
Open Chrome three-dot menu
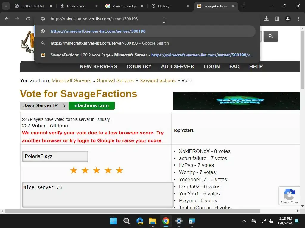(x=298, y=19)
